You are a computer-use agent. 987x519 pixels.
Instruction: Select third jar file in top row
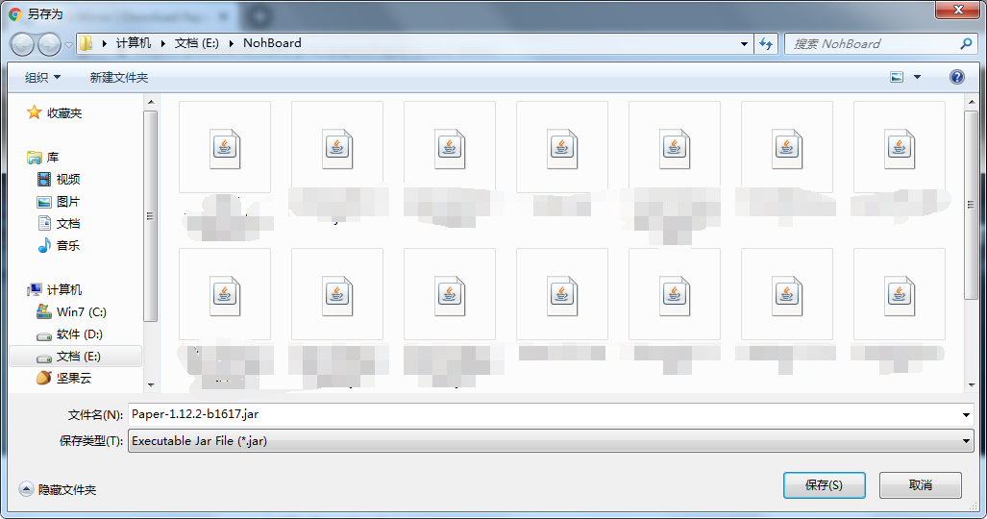point(450,148)
